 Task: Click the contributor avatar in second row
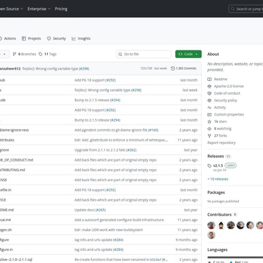tap(211, 235)
